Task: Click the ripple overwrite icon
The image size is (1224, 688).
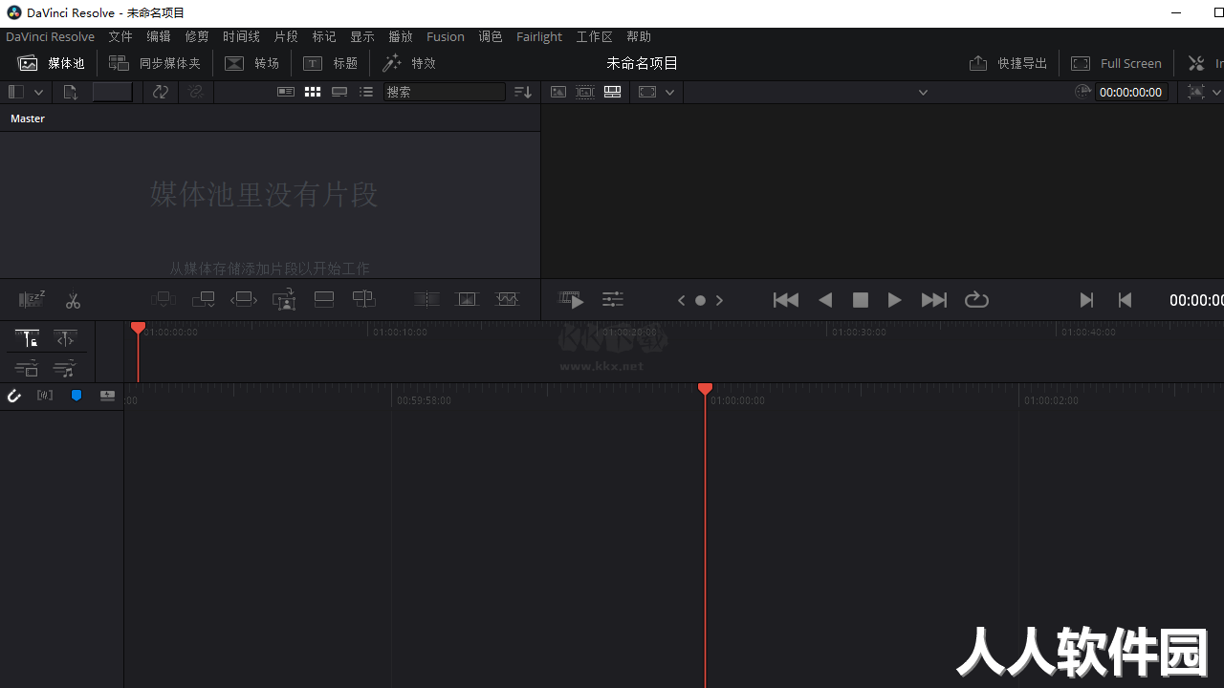Action: tap(244, 300)
